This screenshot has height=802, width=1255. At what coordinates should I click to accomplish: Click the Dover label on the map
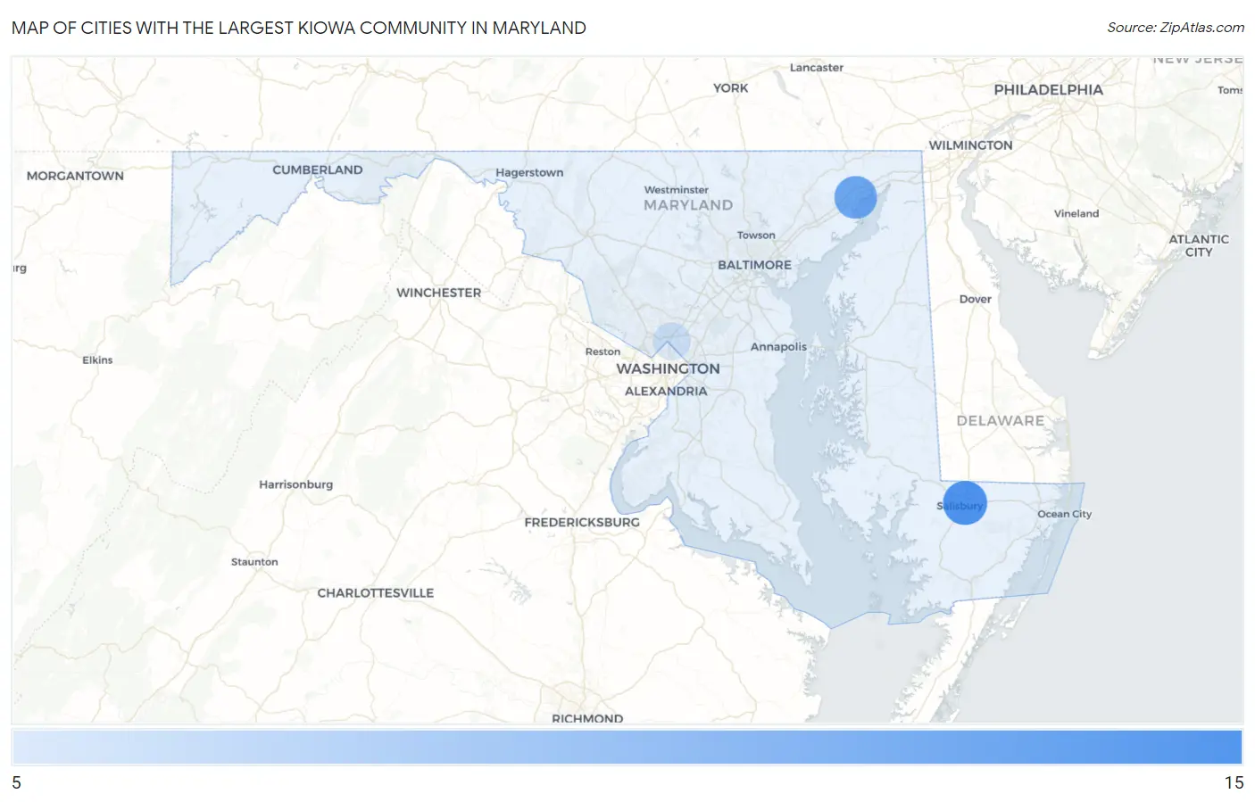pyautogui.click(x=975, y=299)
